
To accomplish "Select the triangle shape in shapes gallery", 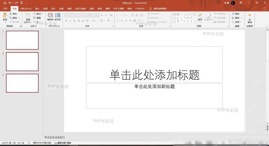I will click(178, 18).
